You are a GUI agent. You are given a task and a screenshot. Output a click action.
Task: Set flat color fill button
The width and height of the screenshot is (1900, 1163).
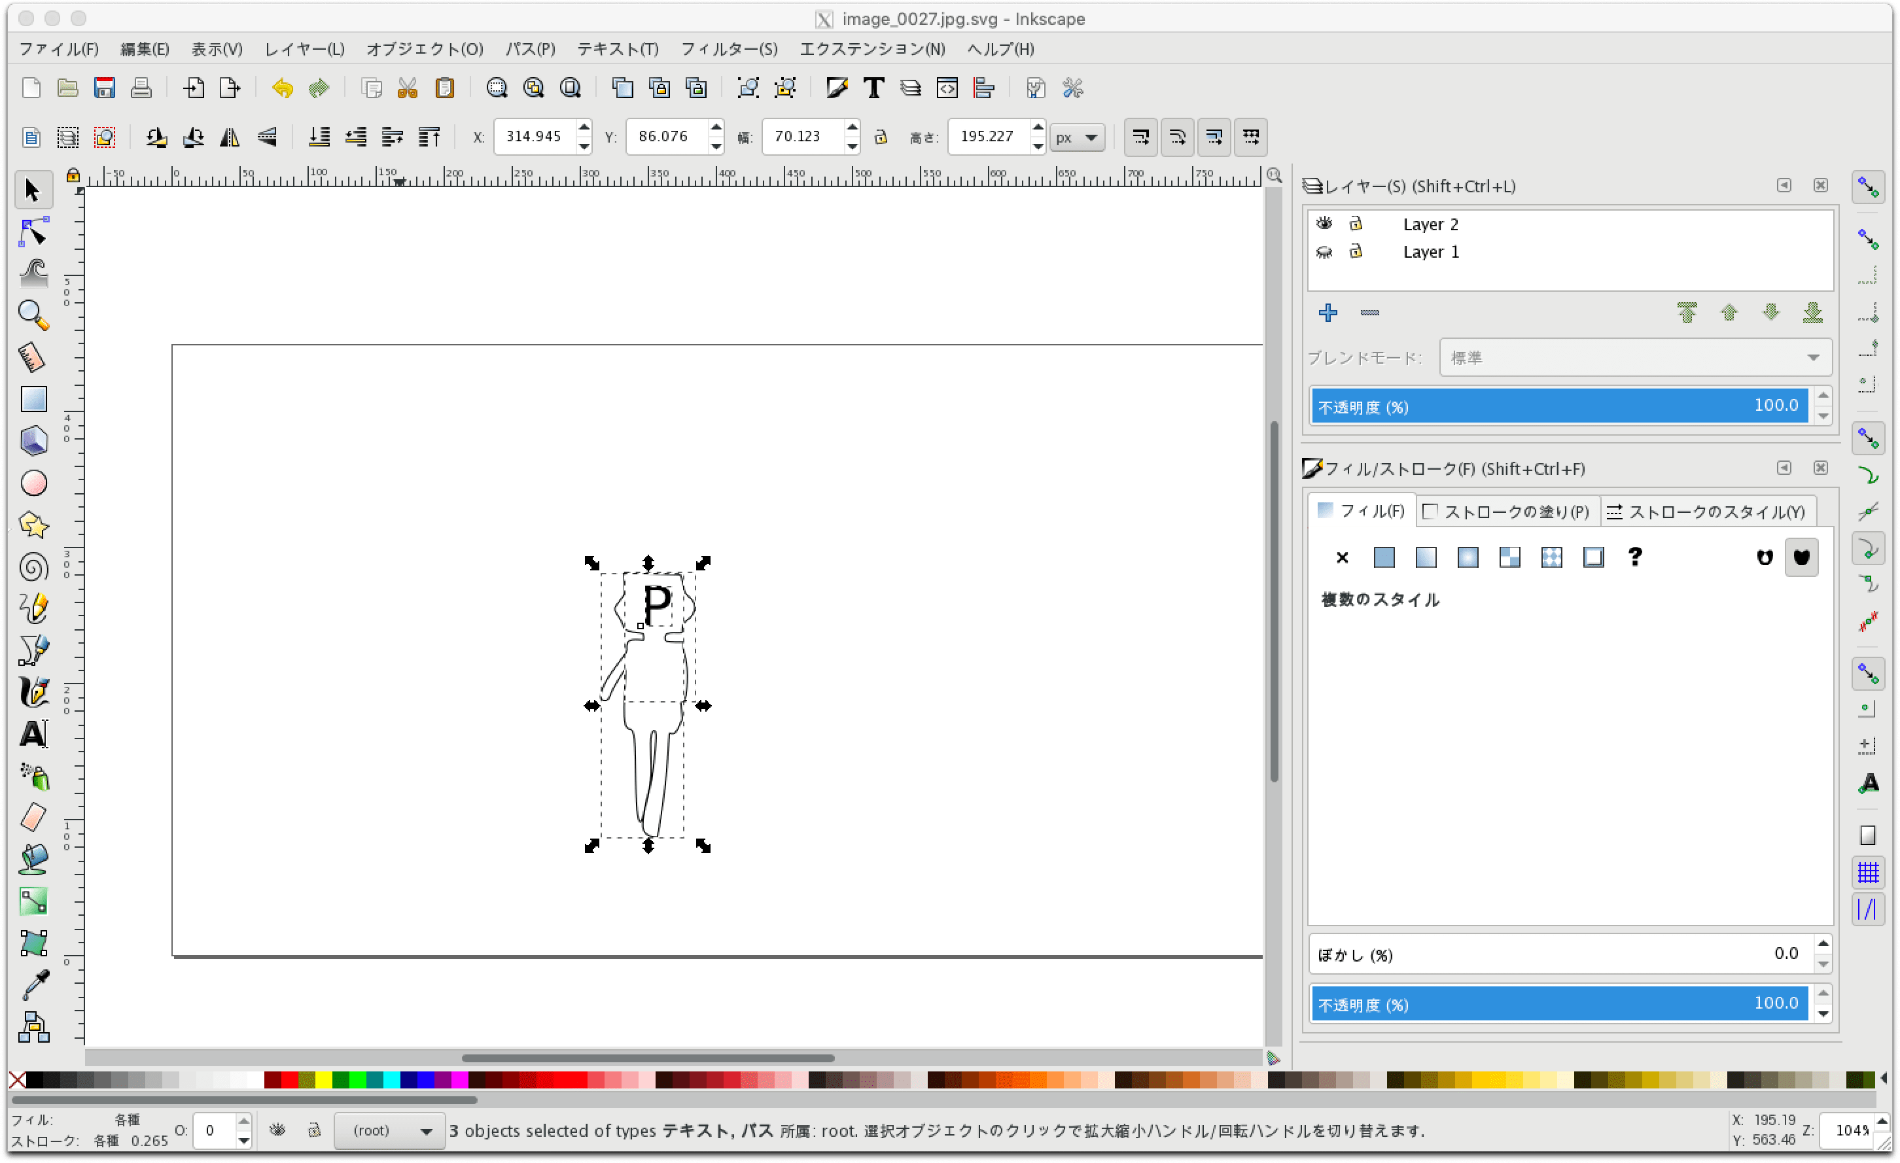click(x=1384, y=557)
